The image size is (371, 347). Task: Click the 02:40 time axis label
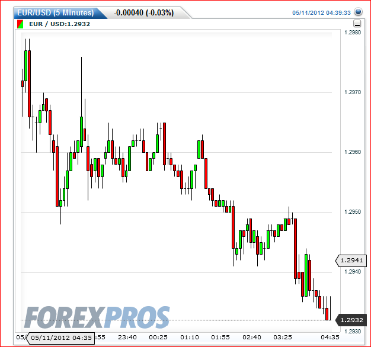click(x=251, y=338)
